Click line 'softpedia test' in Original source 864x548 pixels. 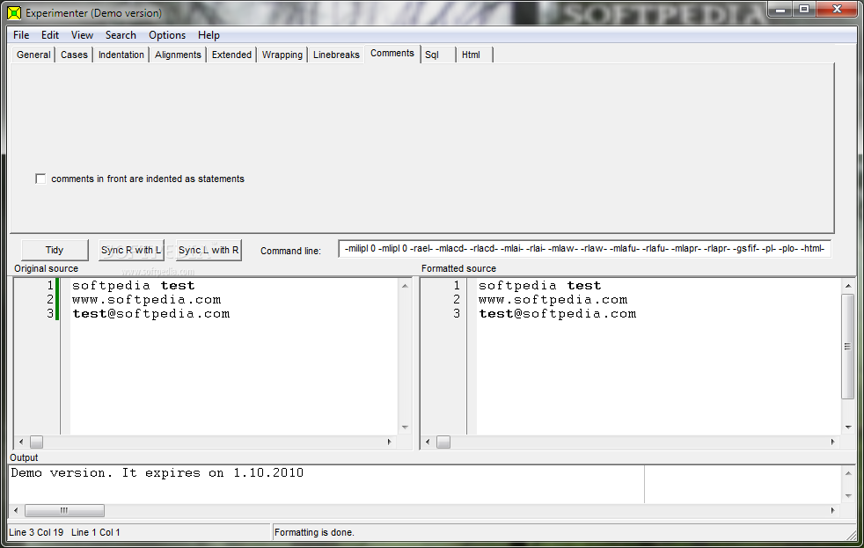(134, 285)
